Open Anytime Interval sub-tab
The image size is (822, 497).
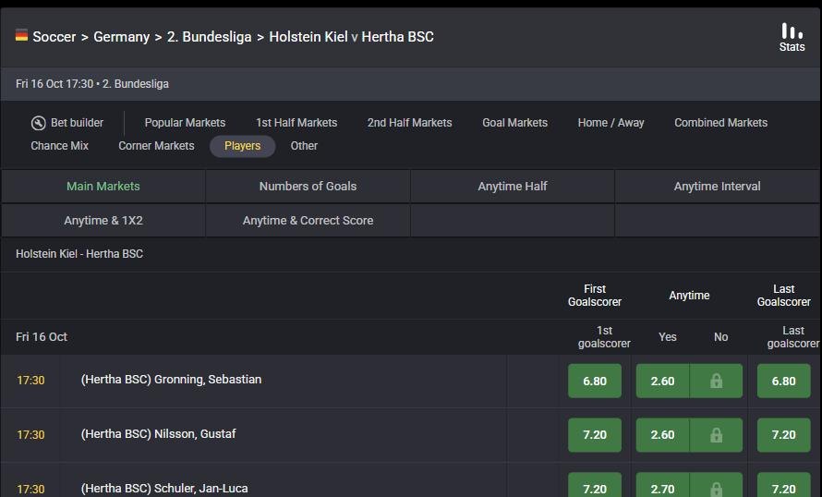(x=717, y=186)
